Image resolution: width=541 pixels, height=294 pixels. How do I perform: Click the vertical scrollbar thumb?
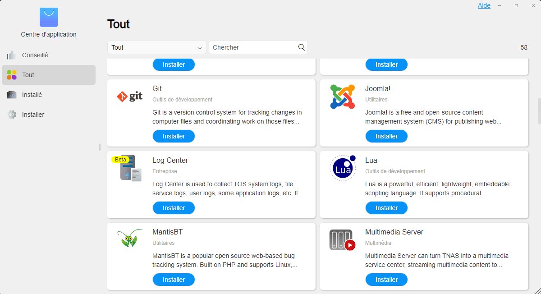pyautogui.click(x=539, y=110)
